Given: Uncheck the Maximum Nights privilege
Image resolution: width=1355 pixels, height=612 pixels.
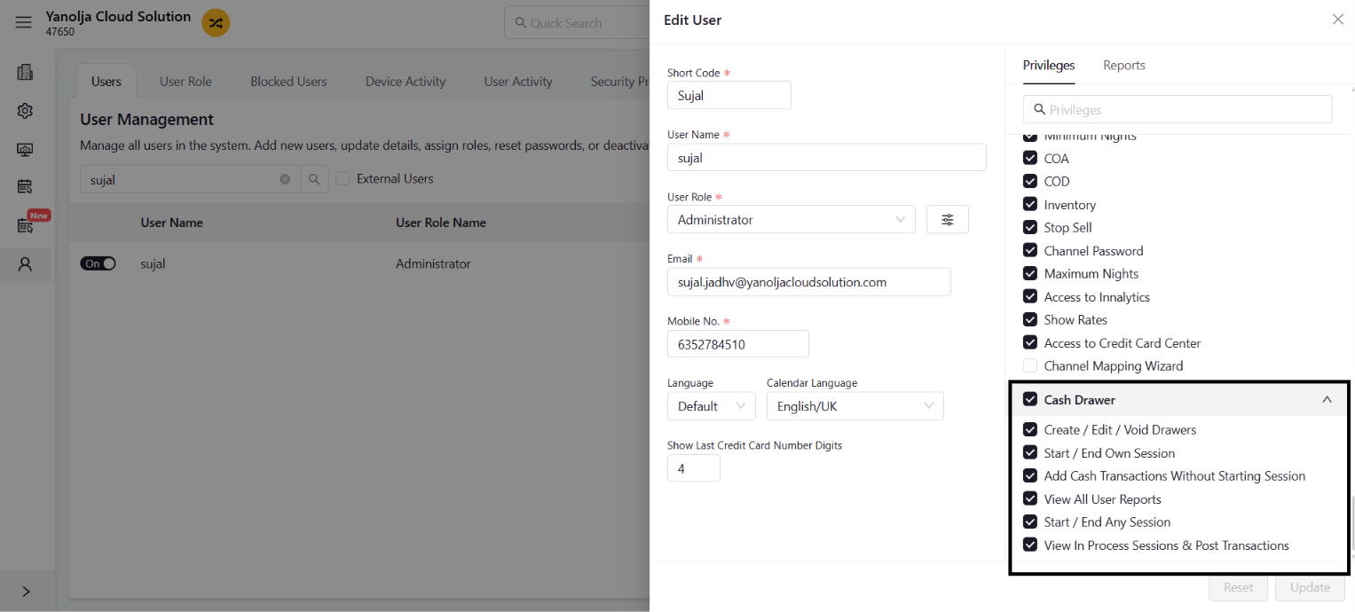Looking at the screenshot, I should tap(1030, 273).
